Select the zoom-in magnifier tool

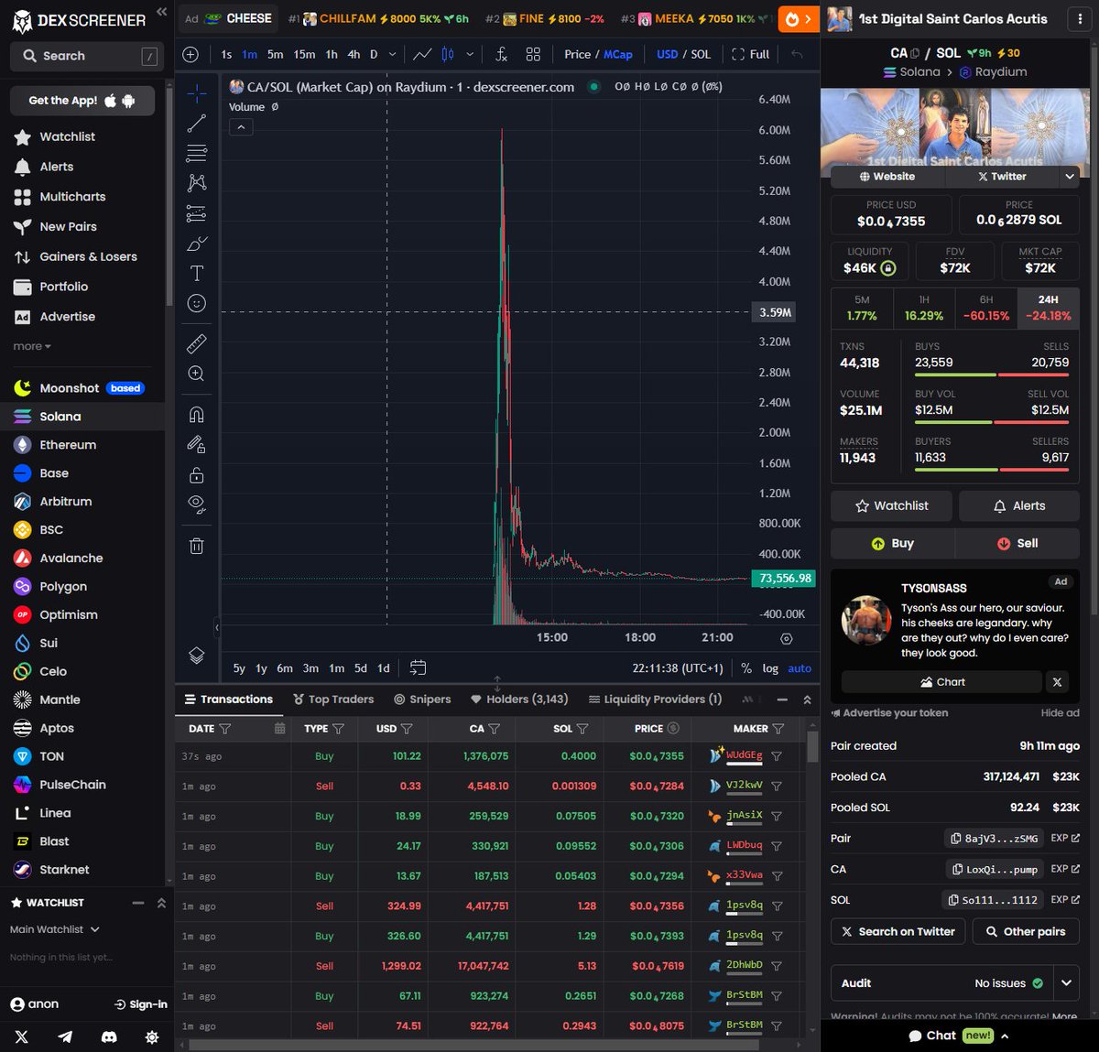coord(196,374)
